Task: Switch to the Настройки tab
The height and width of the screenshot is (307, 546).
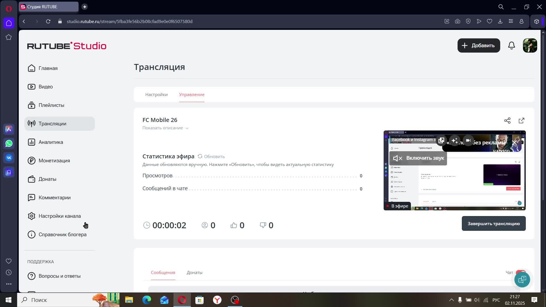Action: tap(156, 94)
